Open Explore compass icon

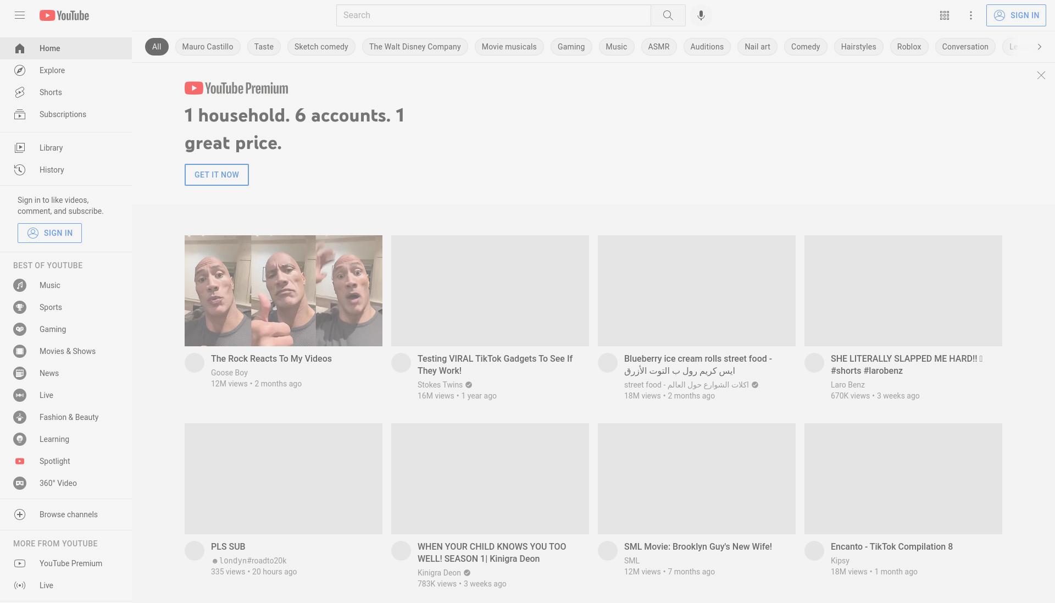click(20, 70)
